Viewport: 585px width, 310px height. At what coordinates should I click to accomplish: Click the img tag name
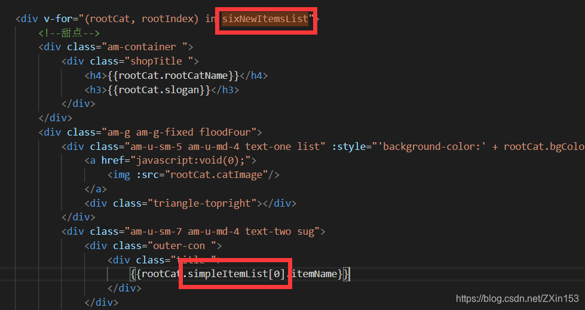[122, 175]
